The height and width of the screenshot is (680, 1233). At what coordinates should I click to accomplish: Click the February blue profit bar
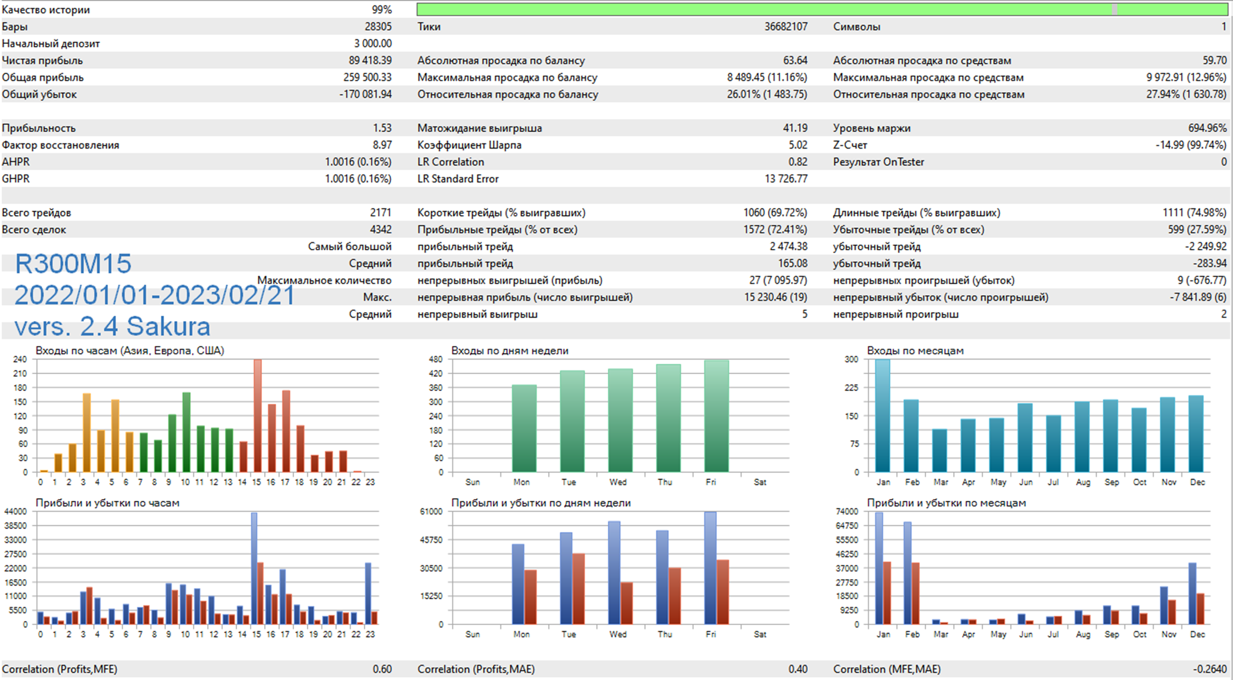click(x=907, y=573)
